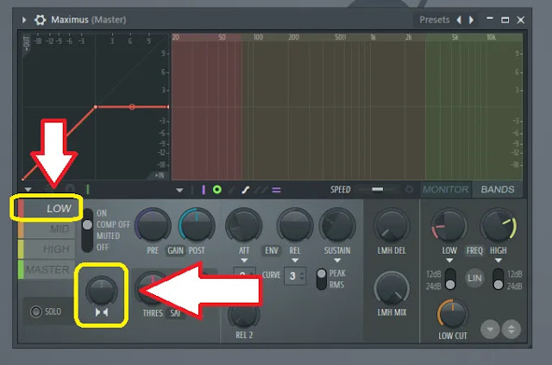The image size is (552, 365).
Task: Open SUSTAIN options dropdown arrow
Action: pyautogui.click(x=337, y=261)
